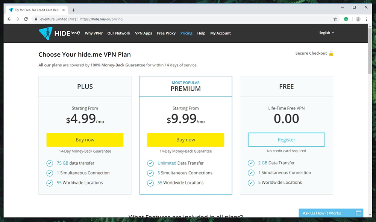Open the Help nav link
376x222 pixels.
201,33
